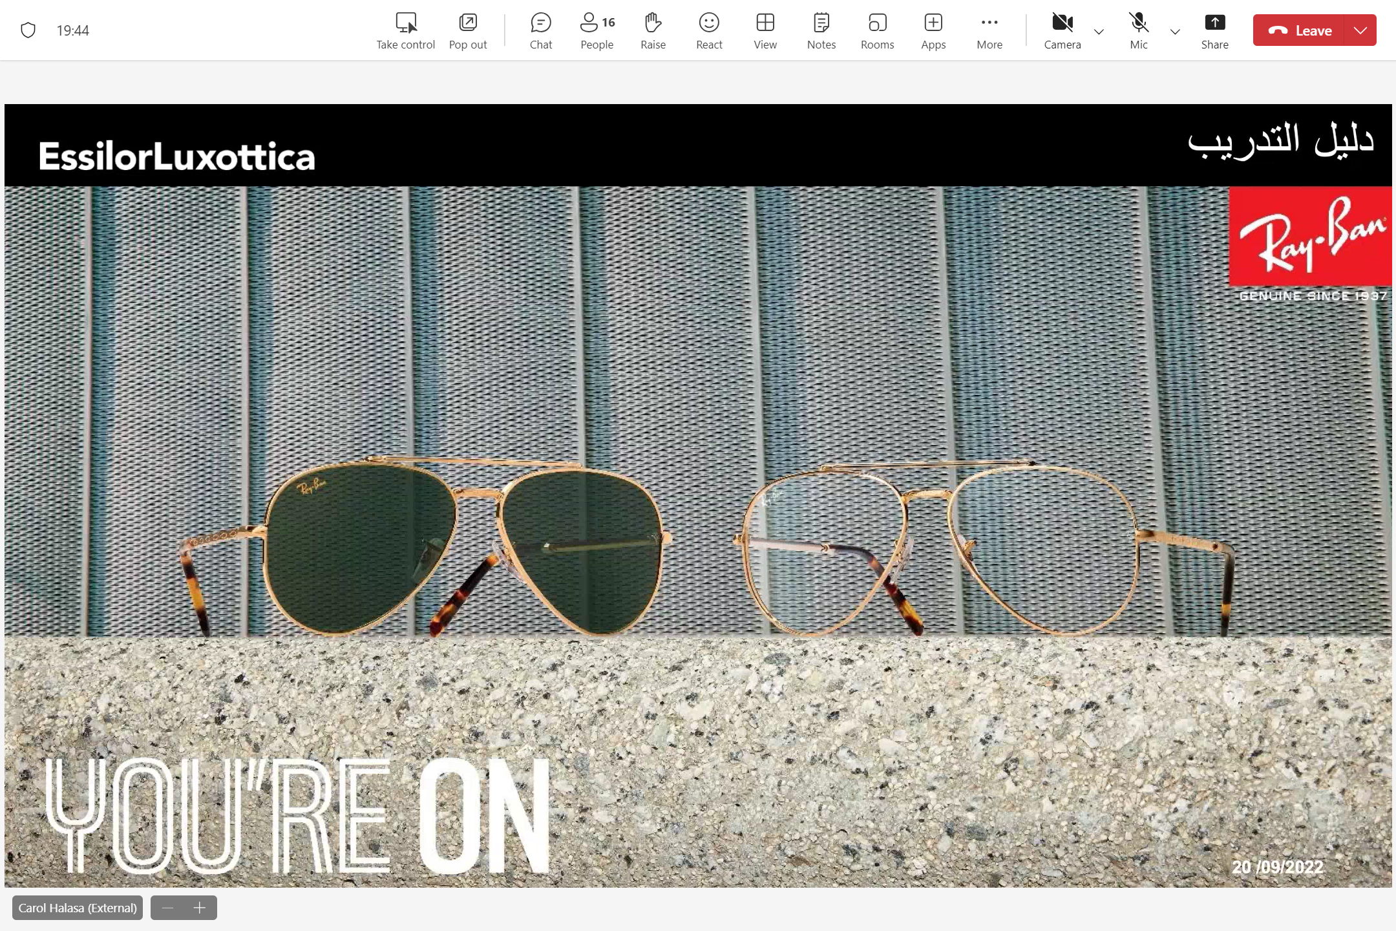Expand camera options chevron
The width and height of the screenshot is (1396, 931).
1099,32
